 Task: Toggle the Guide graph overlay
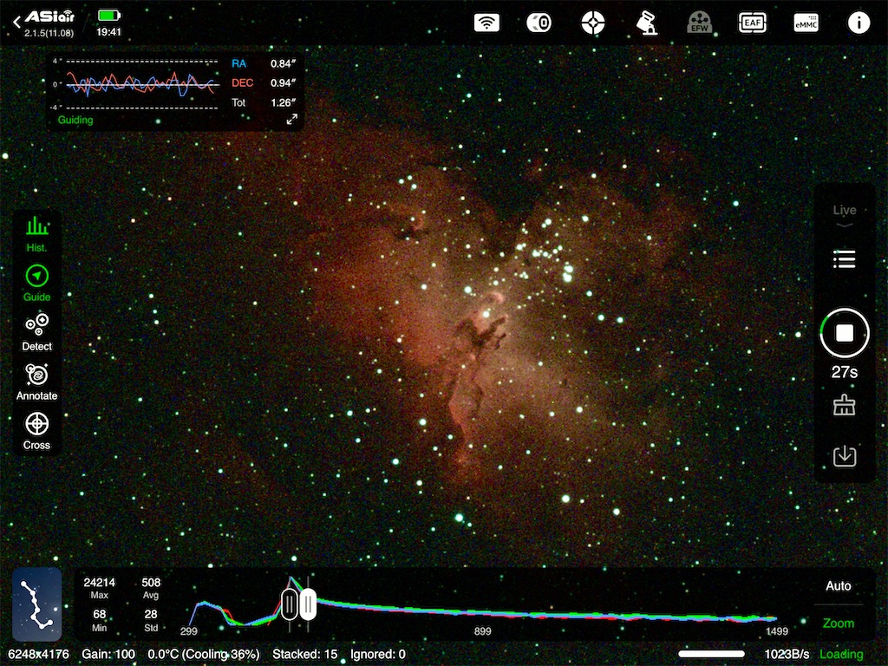pos(36,284)
